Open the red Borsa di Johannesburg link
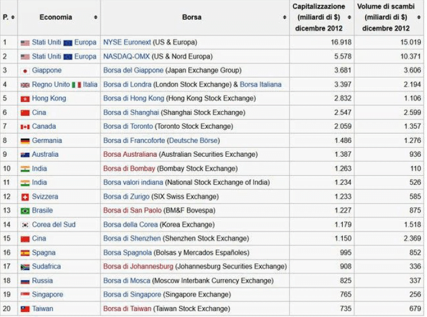Image resolution: width=427 pixels, height=317 pixels. [x=138, y=266]
